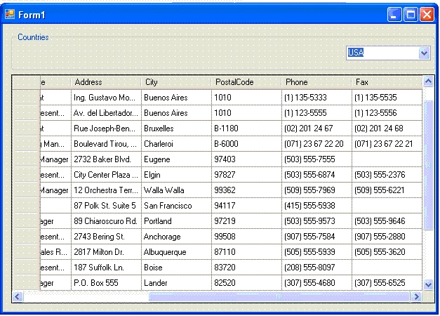Select the 2732 Baker Blvd. address cell
Image resolution: width=440 pixels, height=316 pixels.
click(x=106, y=159)
